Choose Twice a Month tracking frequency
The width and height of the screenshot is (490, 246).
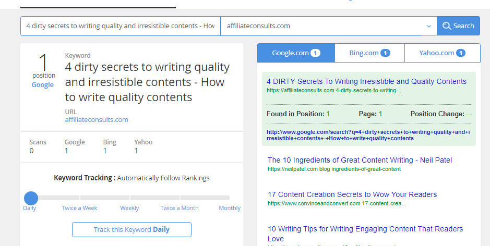tap(180, 208)
